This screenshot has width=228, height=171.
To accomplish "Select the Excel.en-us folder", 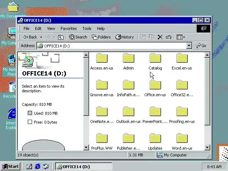I will (182, 62).
